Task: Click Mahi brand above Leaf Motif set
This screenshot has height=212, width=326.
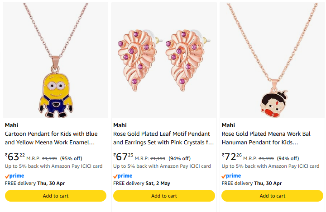Action: [x=120, y=125]
